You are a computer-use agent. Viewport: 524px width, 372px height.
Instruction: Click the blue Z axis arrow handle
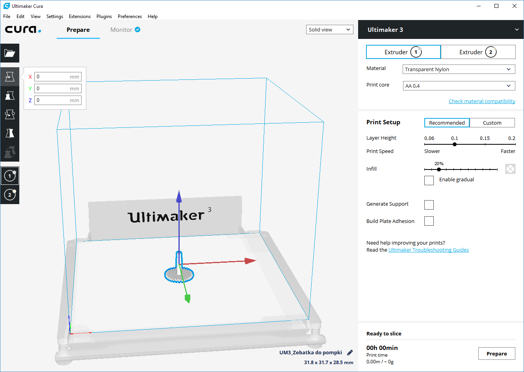point(179,196)
